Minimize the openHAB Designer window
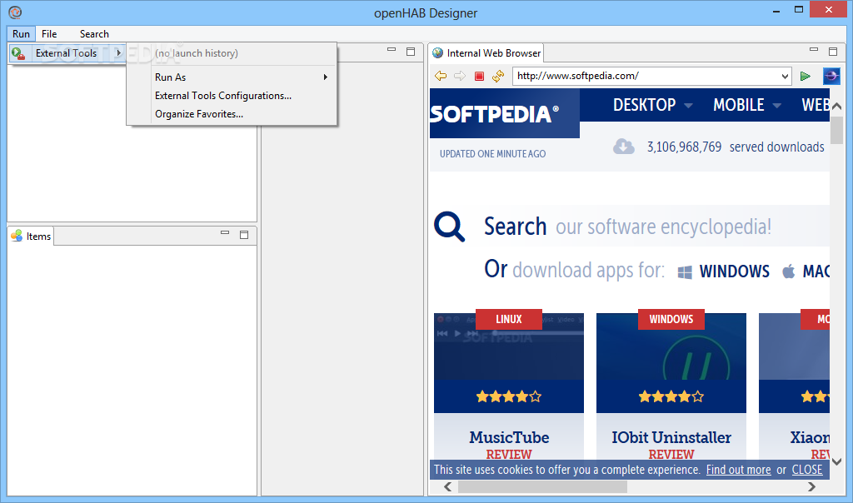 click(x=776, y=10)
